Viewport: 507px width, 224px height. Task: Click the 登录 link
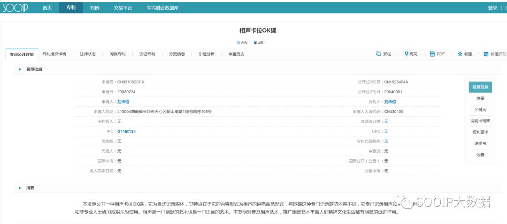pos(492,8)
